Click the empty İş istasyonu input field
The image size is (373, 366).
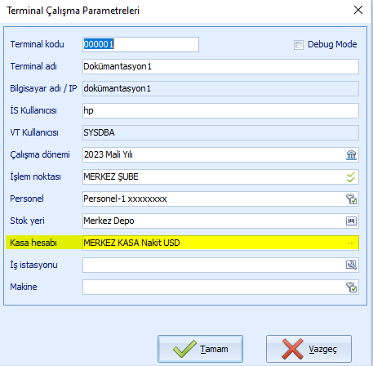(x=220, y=265)
